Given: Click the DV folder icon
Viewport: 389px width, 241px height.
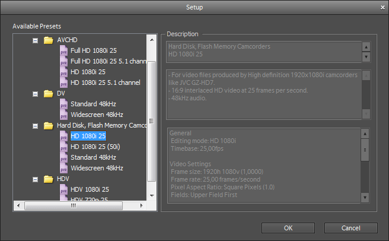Looking at the screenshot, I should [x=49, y=93].
